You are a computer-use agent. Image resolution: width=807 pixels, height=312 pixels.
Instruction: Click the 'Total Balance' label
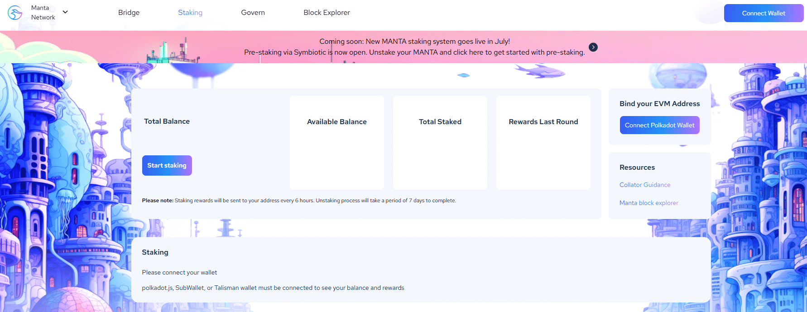pos(167,121)
